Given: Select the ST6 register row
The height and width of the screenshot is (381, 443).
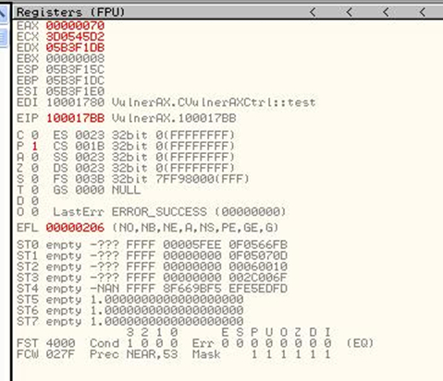Looking at the screenshot, I should coord(130,311).
